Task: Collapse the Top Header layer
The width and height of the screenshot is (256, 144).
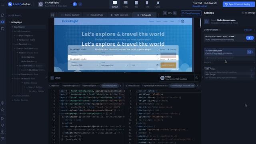Action: [12, 27]
